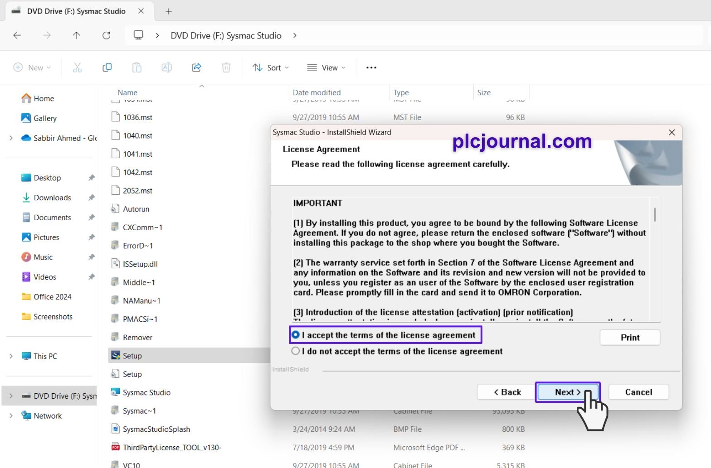
Task: Click the Cut scissors icon in toolbar
Action: [x=77, y=68]
